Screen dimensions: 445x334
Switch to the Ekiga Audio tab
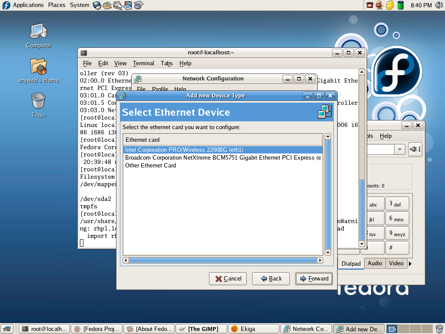(375, 263)
